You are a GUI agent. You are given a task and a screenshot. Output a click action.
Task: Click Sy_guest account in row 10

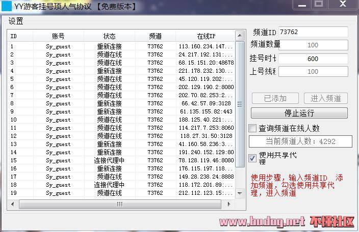click(x=58, y=120)
